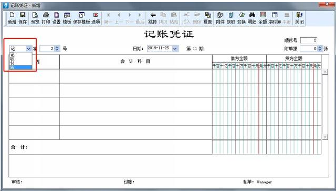336x191 pixels.
Task: Click the voucher number field before 号
Action: click(47, 49)
